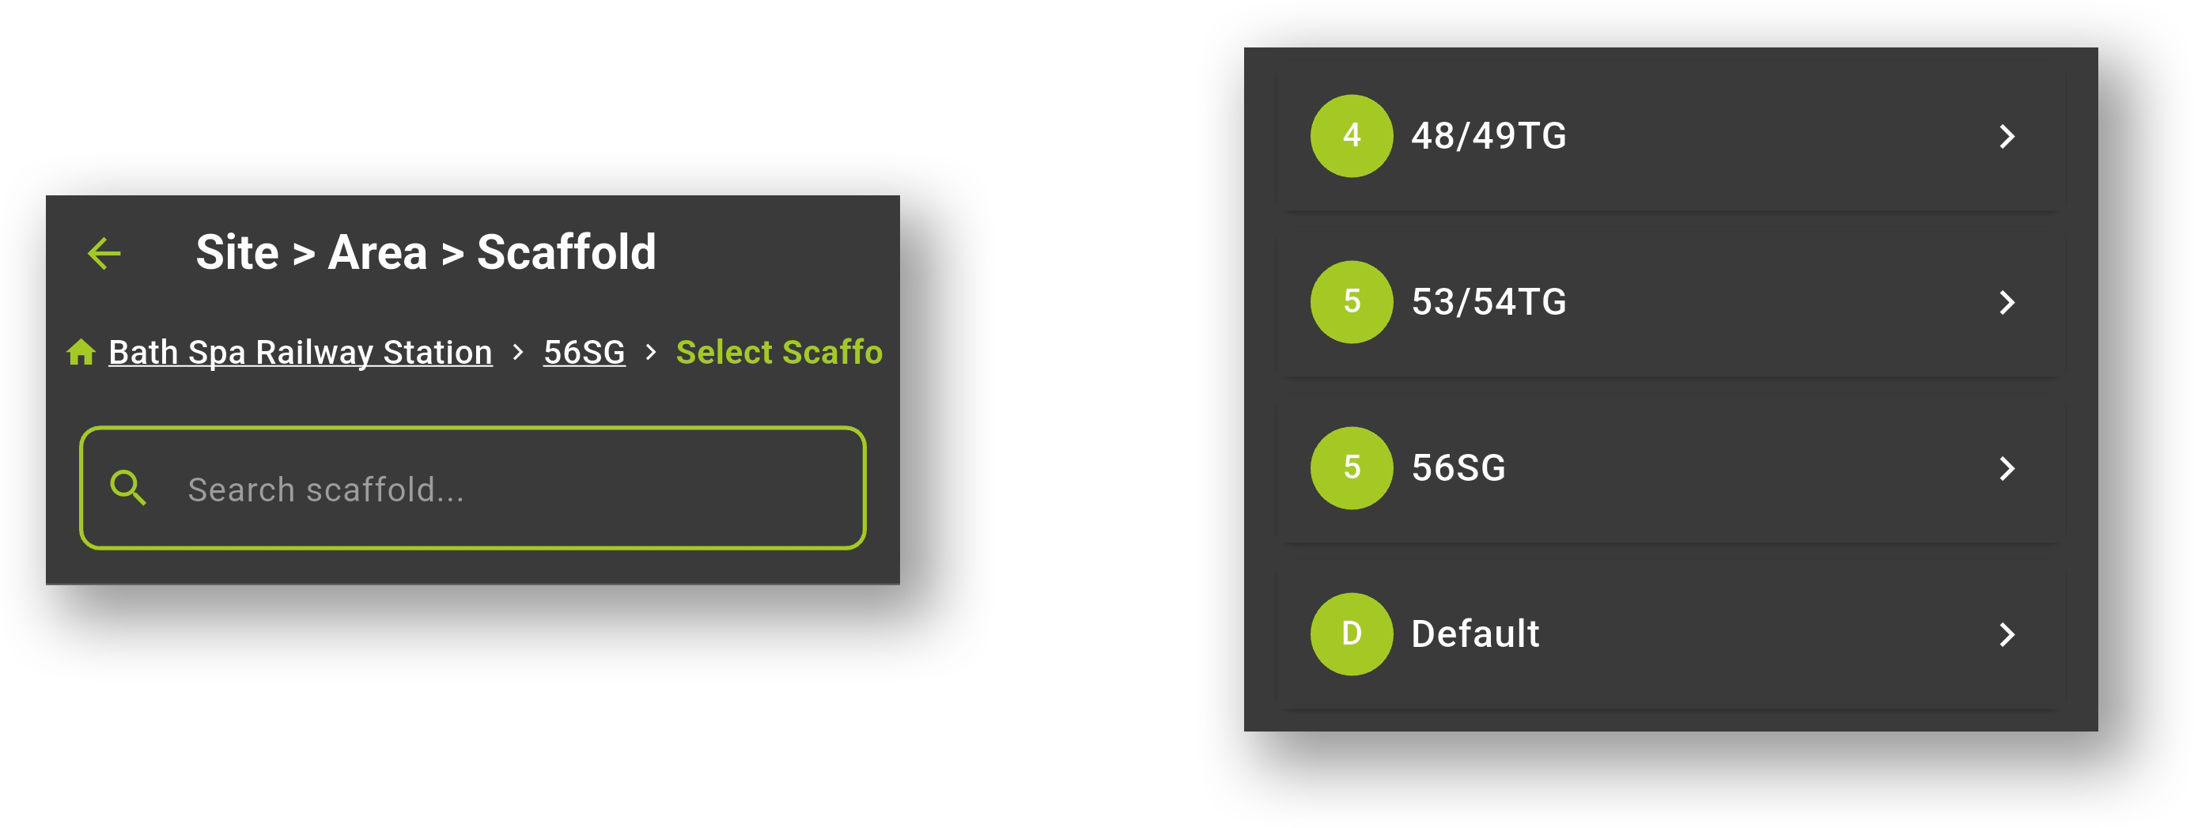2194x828 pixels.
Task: Click green home icon before Bath Spa Railway Station
Action: tap(81, 352)
